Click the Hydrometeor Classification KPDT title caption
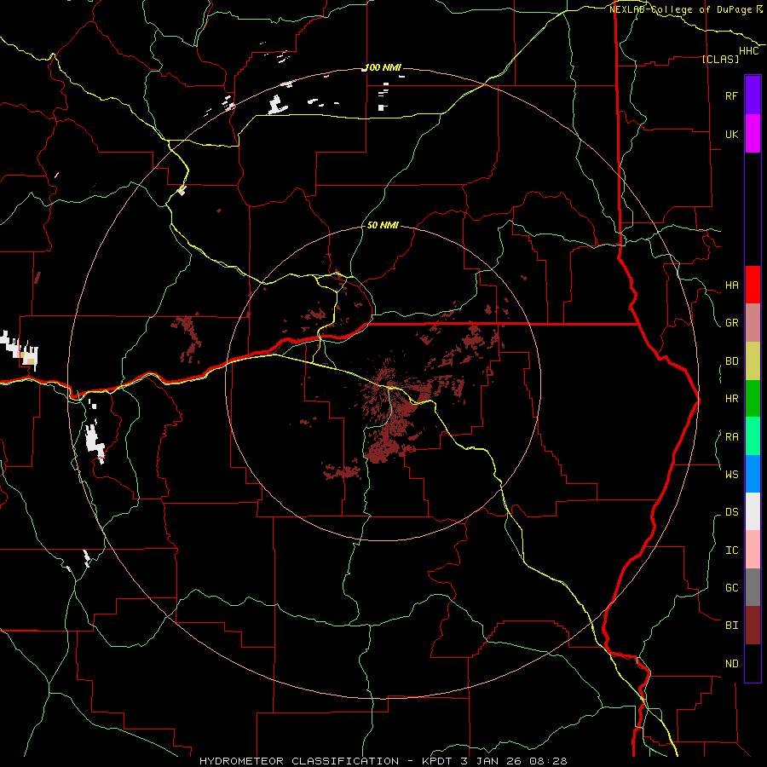Viewport: 767px width, 767px height. pos(383,761)
